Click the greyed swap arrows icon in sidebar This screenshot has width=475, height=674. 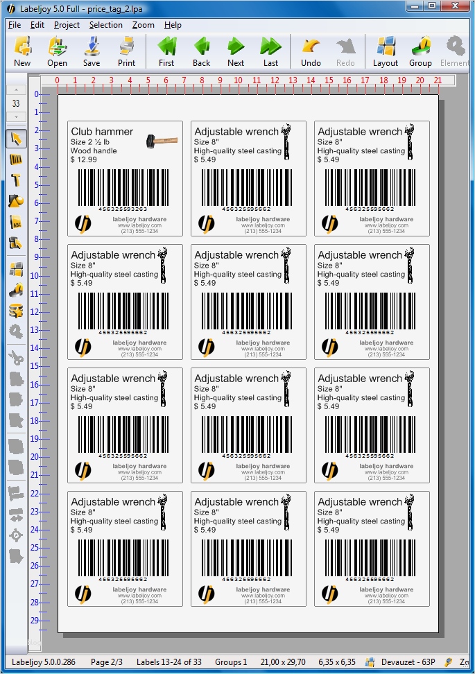point(17,514)
